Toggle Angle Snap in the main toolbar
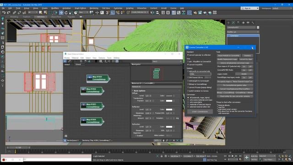The width and height of the screenshot is (293, 165). click(x=113, y=13)
